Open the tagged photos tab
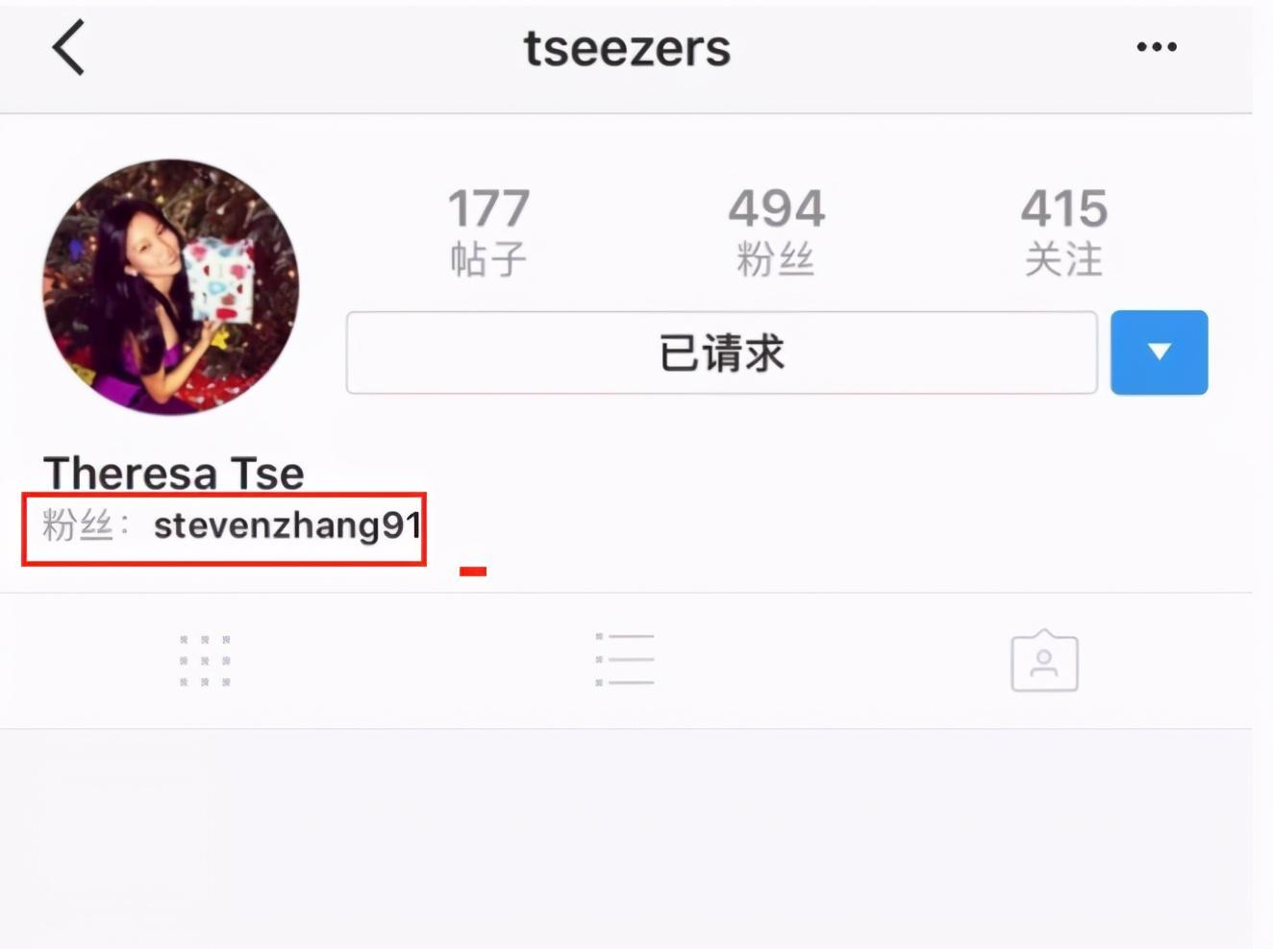 click(x=1044, y=661)
